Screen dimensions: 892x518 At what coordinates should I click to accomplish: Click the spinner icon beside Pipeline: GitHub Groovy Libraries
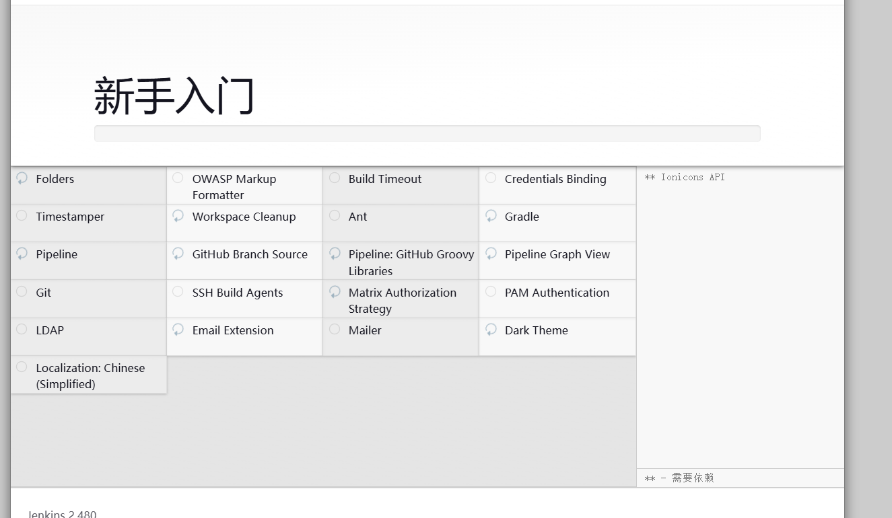335,254
